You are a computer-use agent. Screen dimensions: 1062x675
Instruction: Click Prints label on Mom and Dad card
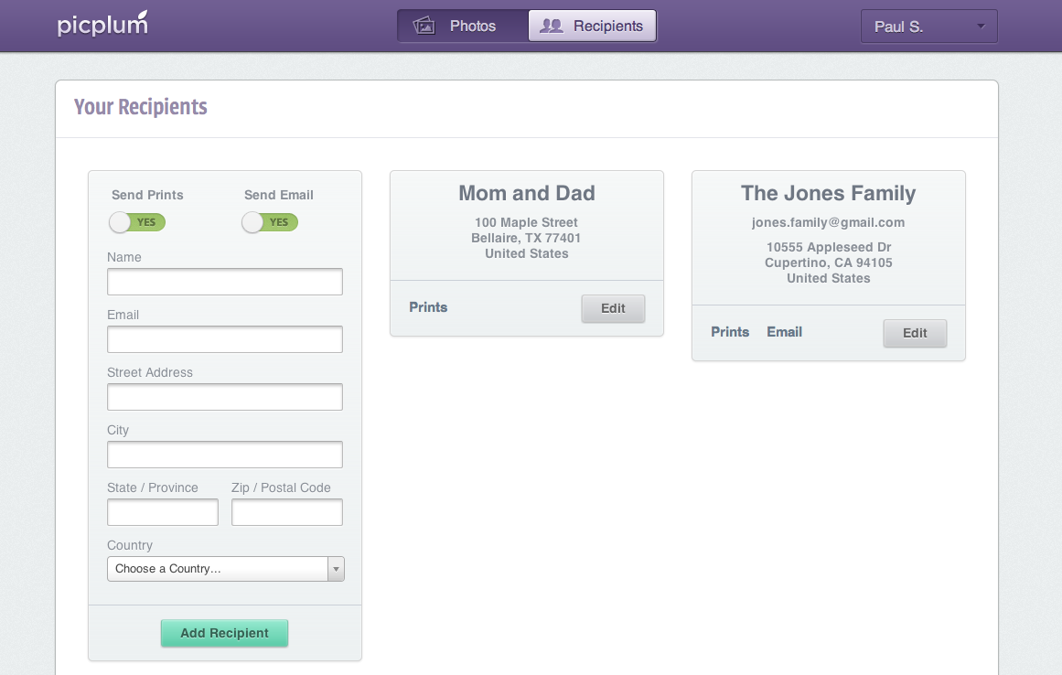click(428, 307)
